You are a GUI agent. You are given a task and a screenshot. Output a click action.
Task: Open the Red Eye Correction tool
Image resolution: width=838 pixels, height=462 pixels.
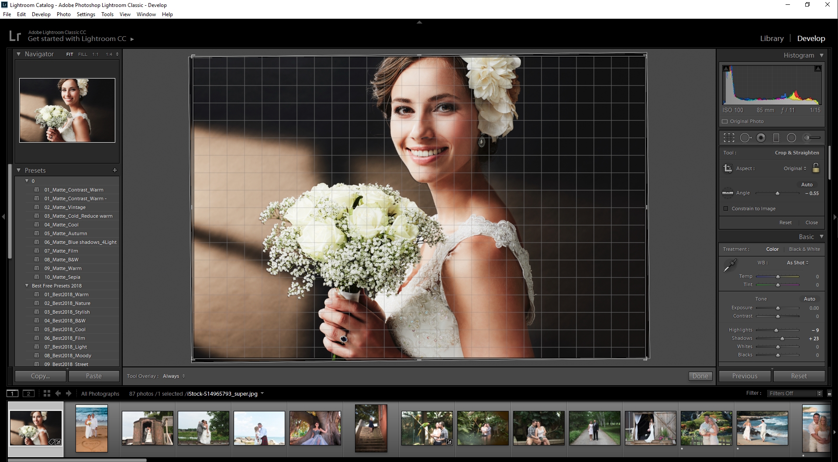(762, 137)
